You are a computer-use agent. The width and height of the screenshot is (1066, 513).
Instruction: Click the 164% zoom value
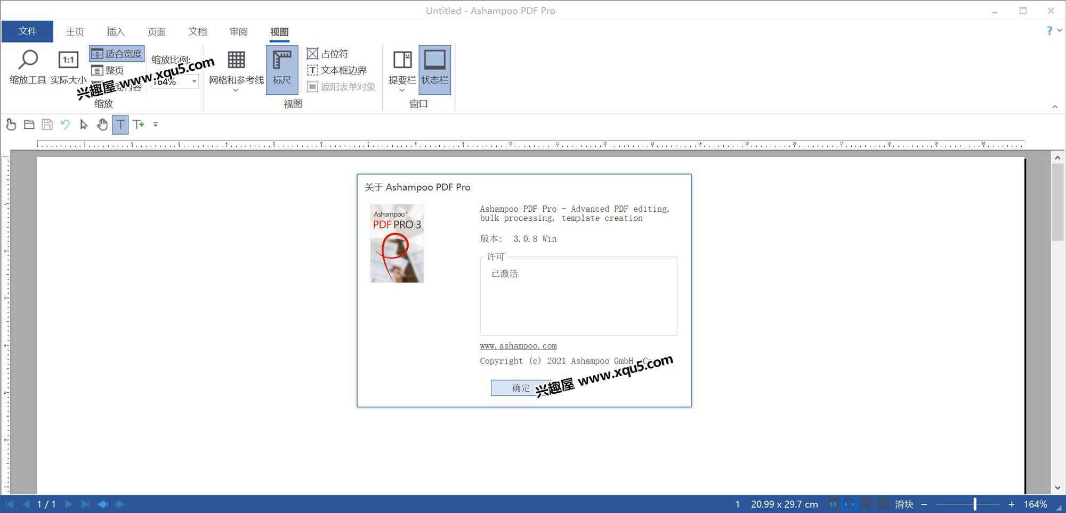tap(1036, 504)
